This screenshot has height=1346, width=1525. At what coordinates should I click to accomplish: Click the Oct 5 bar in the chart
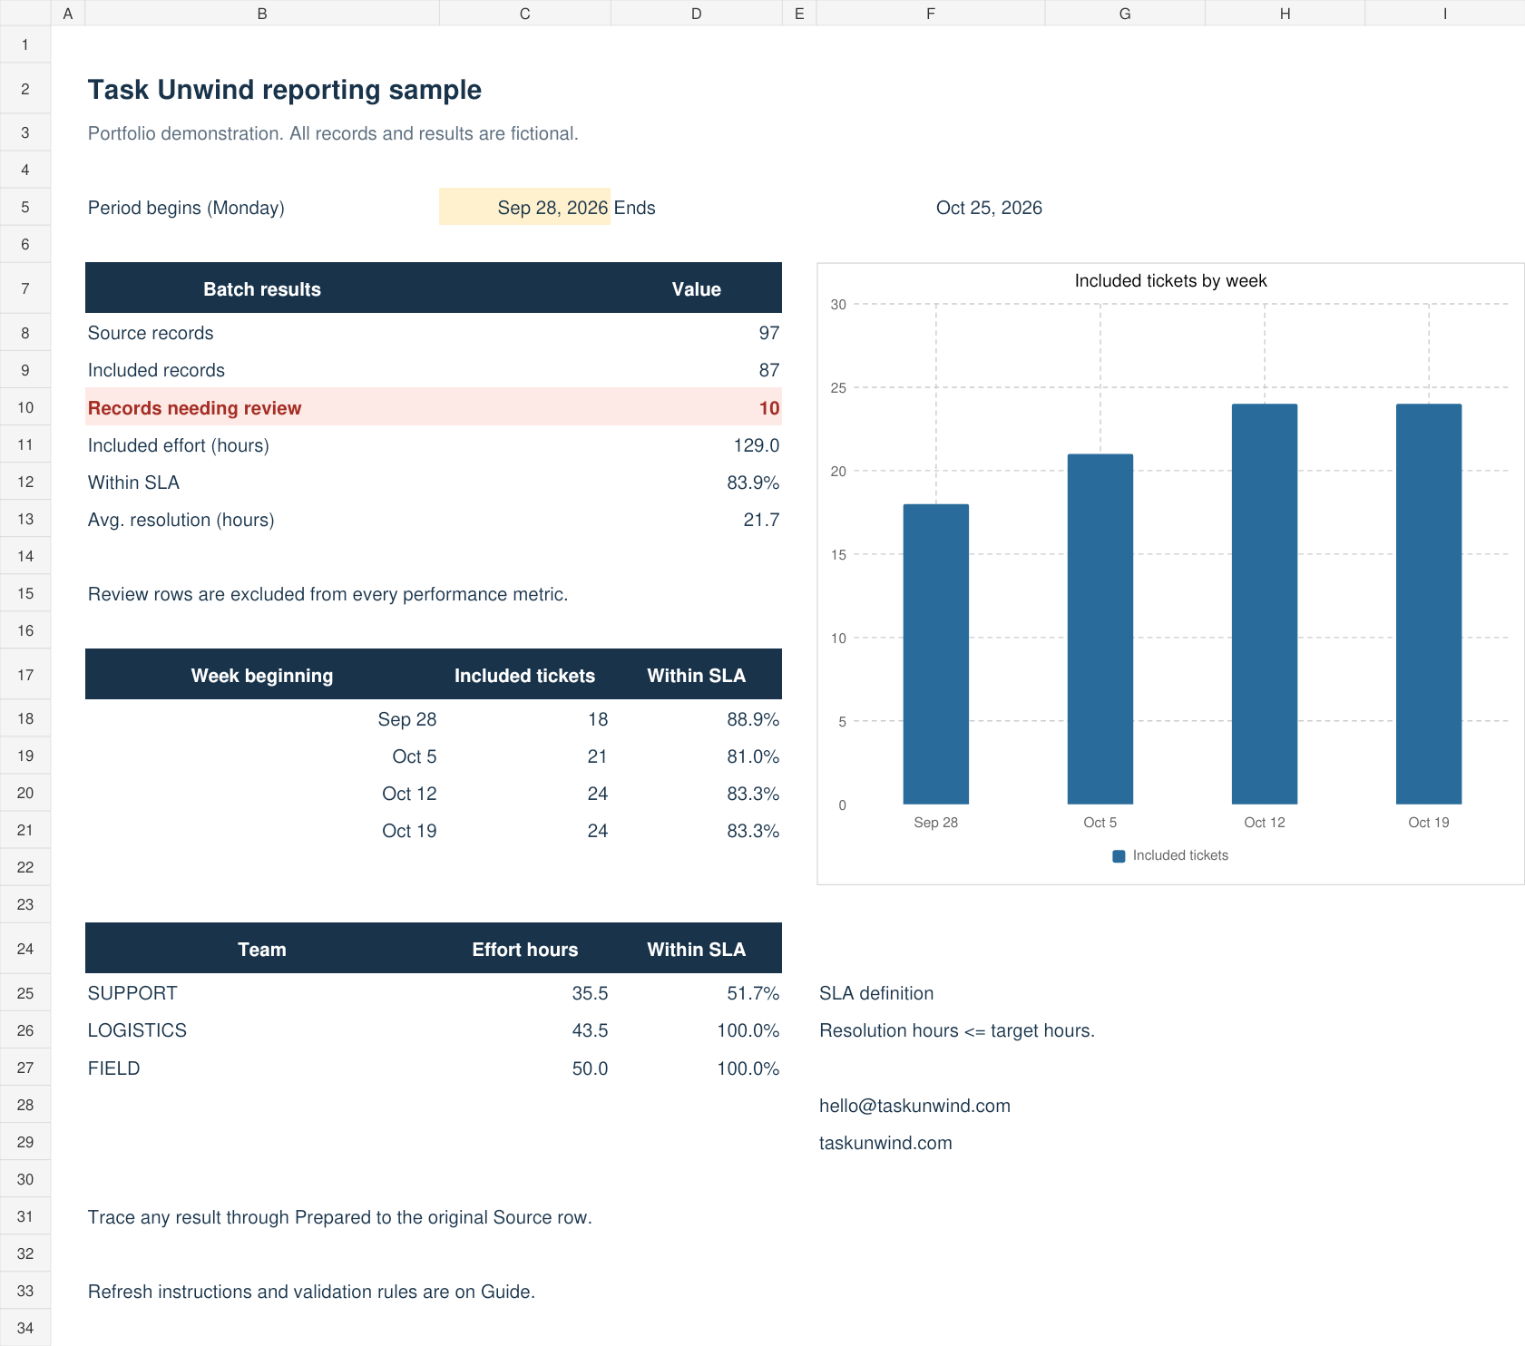tap(1100, 629)
